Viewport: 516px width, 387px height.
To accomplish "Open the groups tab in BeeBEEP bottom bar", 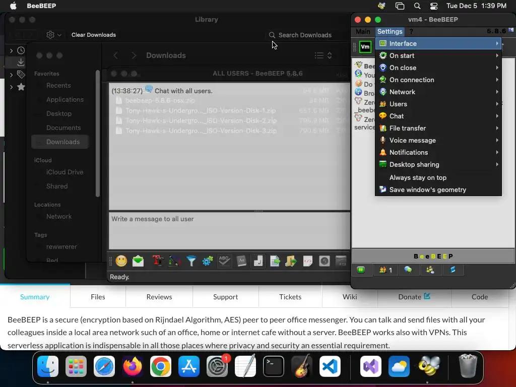I will pyautogui.click(x=430, y=270).
